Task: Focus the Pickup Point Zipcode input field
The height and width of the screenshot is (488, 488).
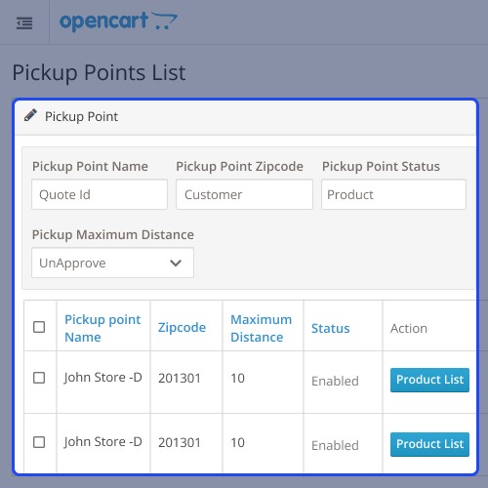Action: [244, 194]
